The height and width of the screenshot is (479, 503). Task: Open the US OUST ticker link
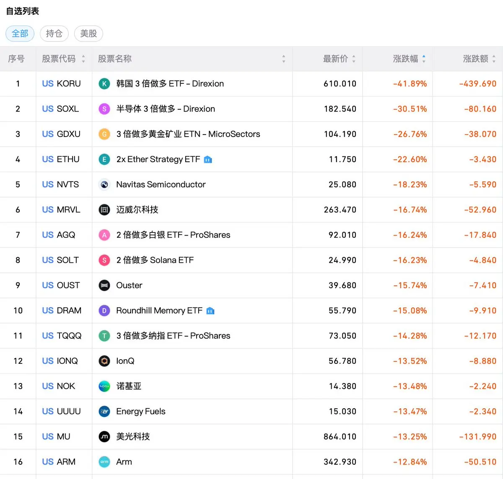(61, 285)
